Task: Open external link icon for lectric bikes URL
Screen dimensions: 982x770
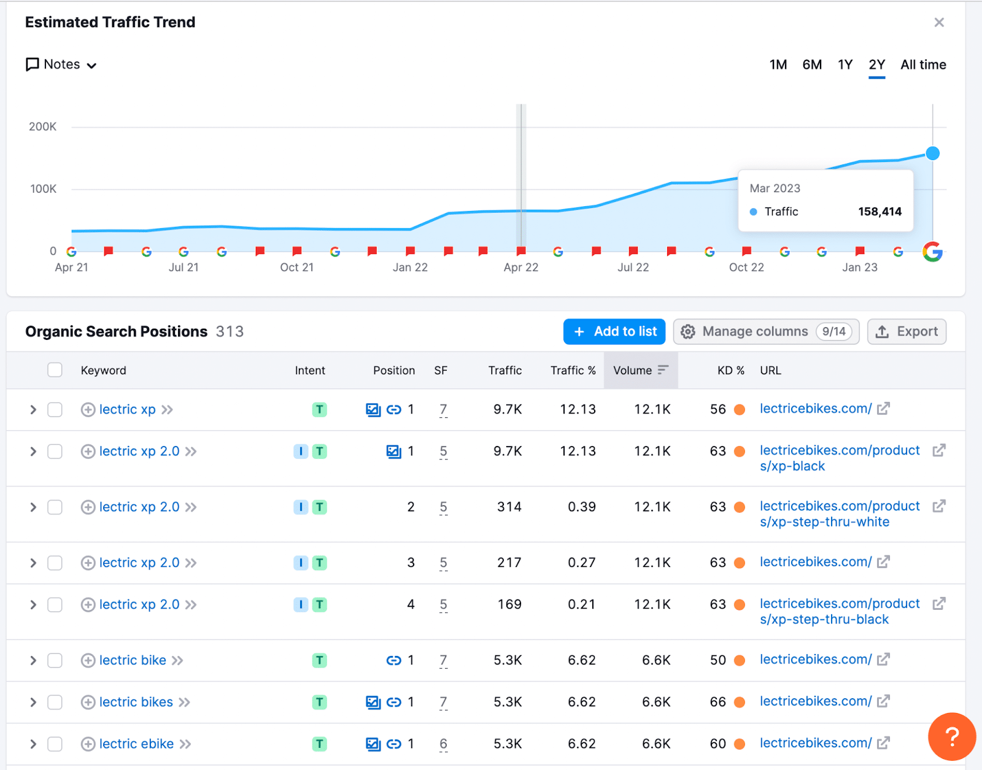Action: point(883,701)
